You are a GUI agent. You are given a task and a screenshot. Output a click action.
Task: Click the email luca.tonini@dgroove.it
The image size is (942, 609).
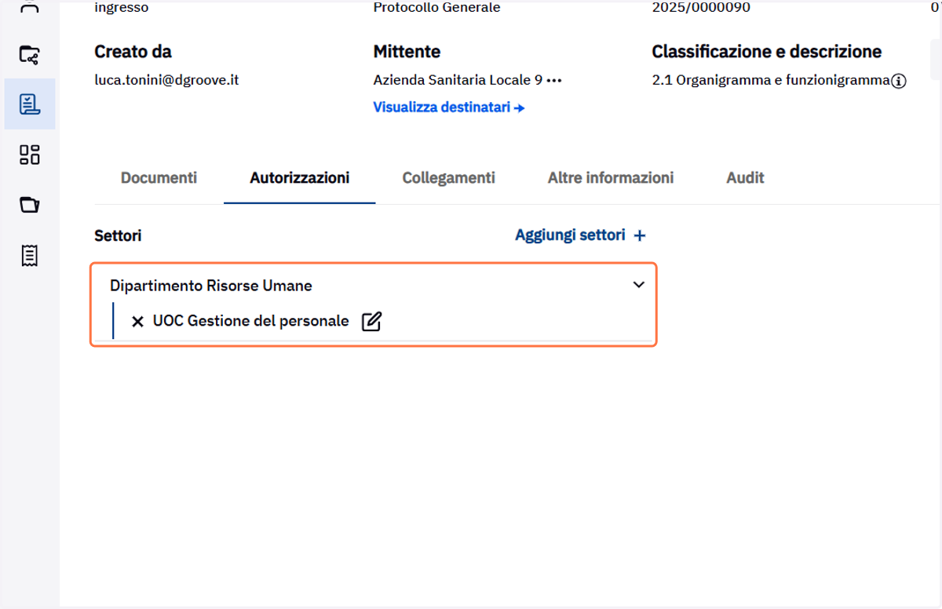point(166,80)
